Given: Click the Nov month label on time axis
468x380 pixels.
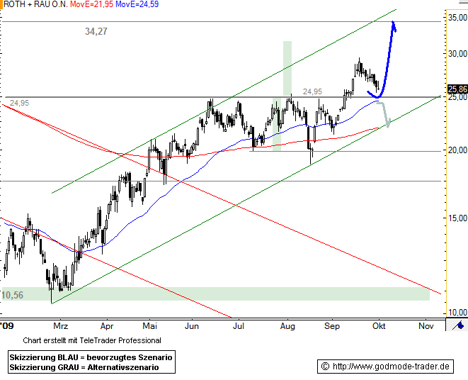Looking at the screenshot, I should (x=426, y=326).
